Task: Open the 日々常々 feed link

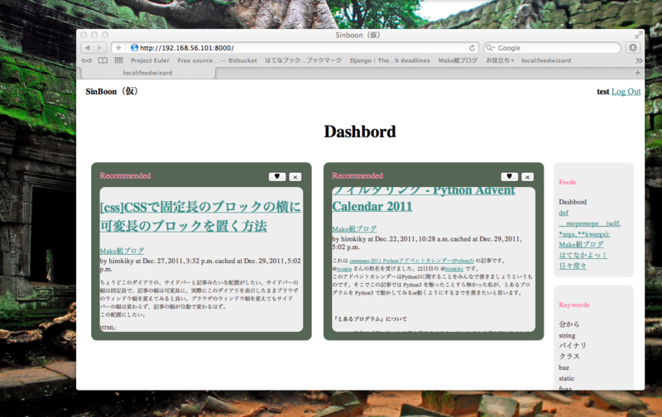Action: [573, 266]
